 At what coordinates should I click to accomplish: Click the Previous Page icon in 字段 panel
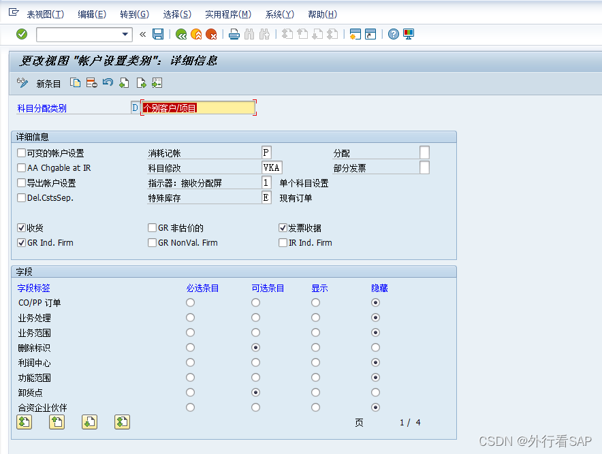coord(57,422)
